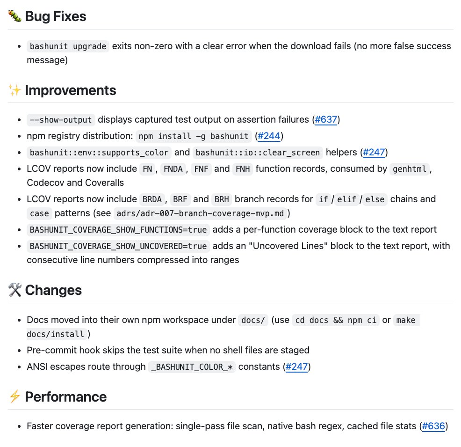Viewport: 461px width, 447px height.
Task: Click the Changes heading
Action: pyautogui.click(x=53, y=290)
